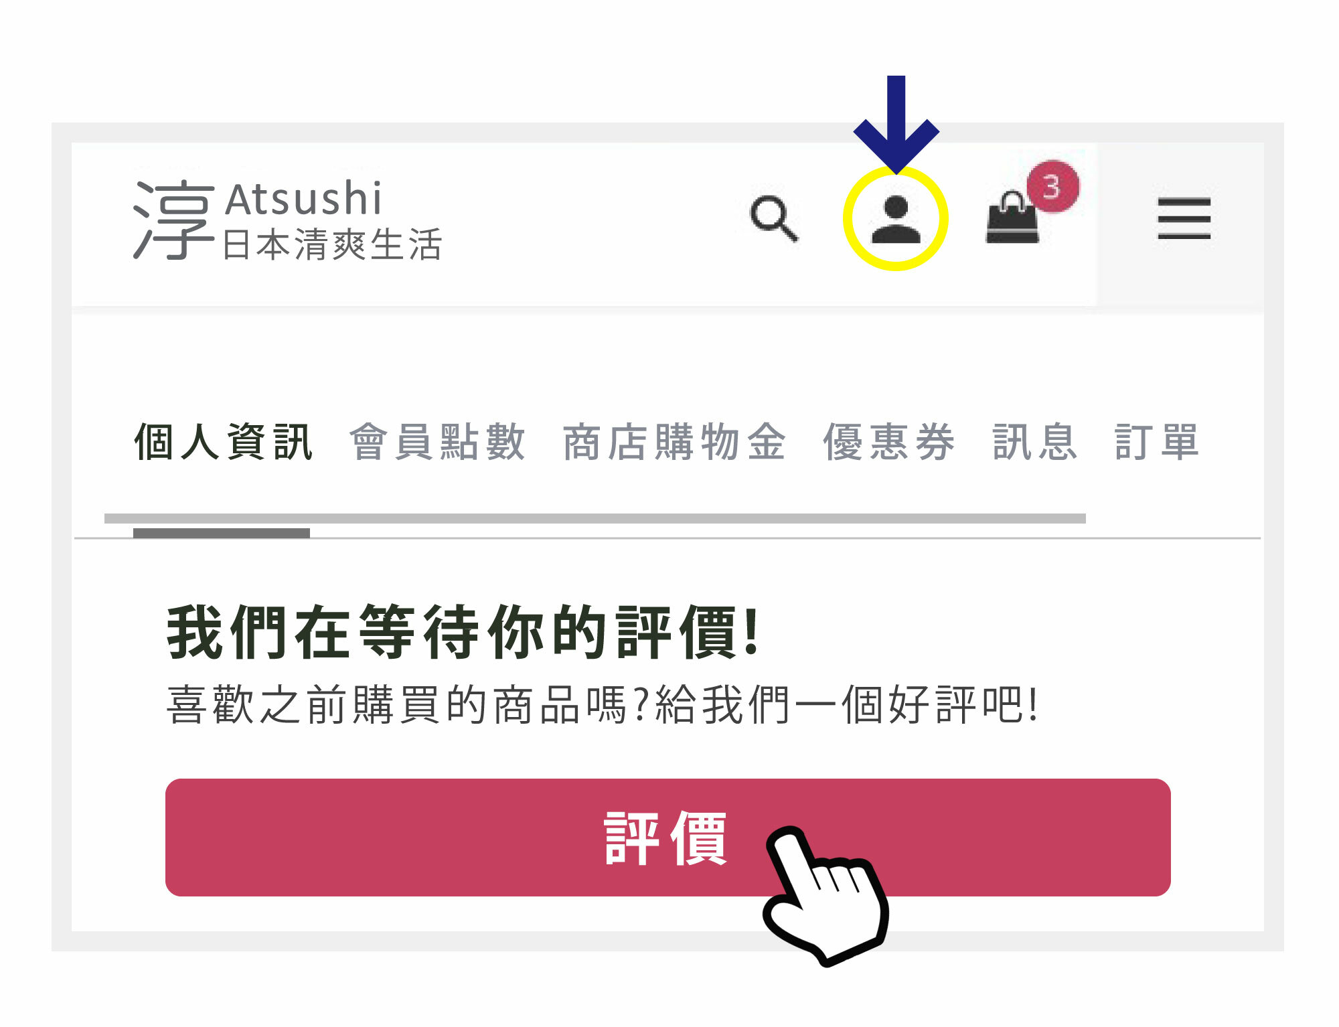
Task: Go to the 商店購物金 tab
Action: coord(674,442)
